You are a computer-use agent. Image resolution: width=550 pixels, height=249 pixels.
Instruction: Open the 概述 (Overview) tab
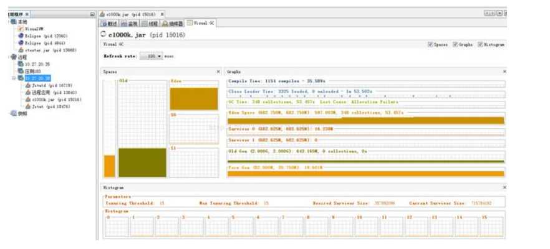coord(109,24)
